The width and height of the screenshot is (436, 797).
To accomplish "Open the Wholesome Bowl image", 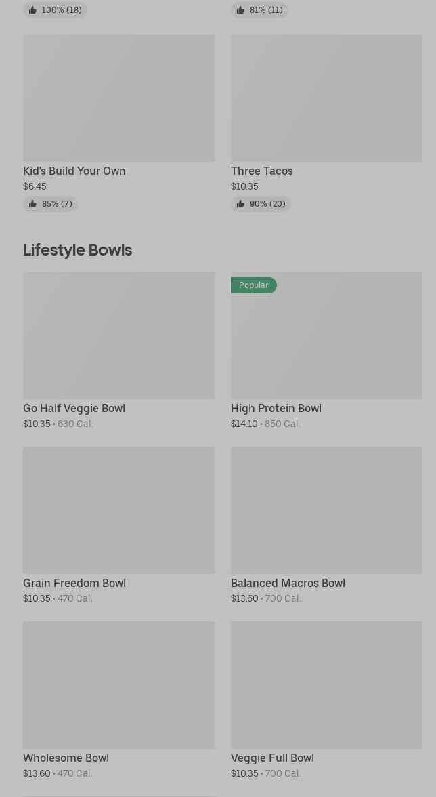I will pos(118,685).
